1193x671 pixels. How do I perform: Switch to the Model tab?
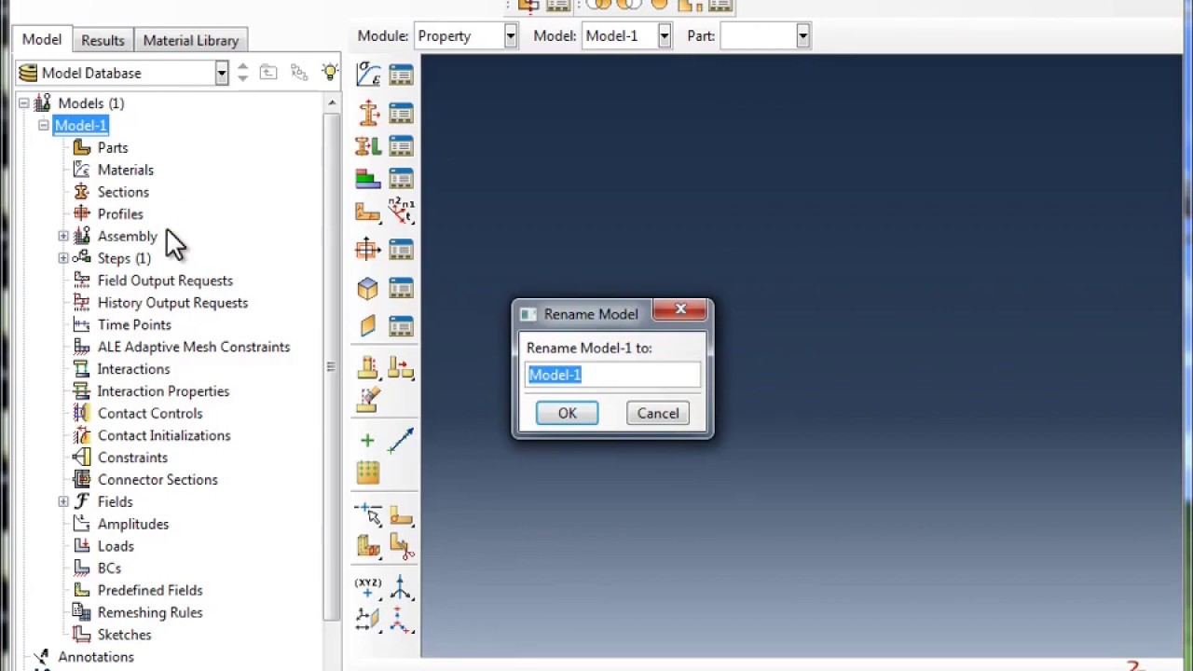point(42,39)
